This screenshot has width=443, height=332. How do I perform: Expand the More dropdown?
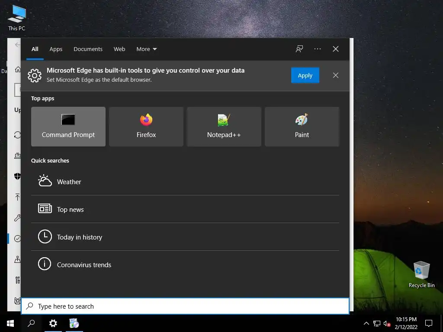146,49
